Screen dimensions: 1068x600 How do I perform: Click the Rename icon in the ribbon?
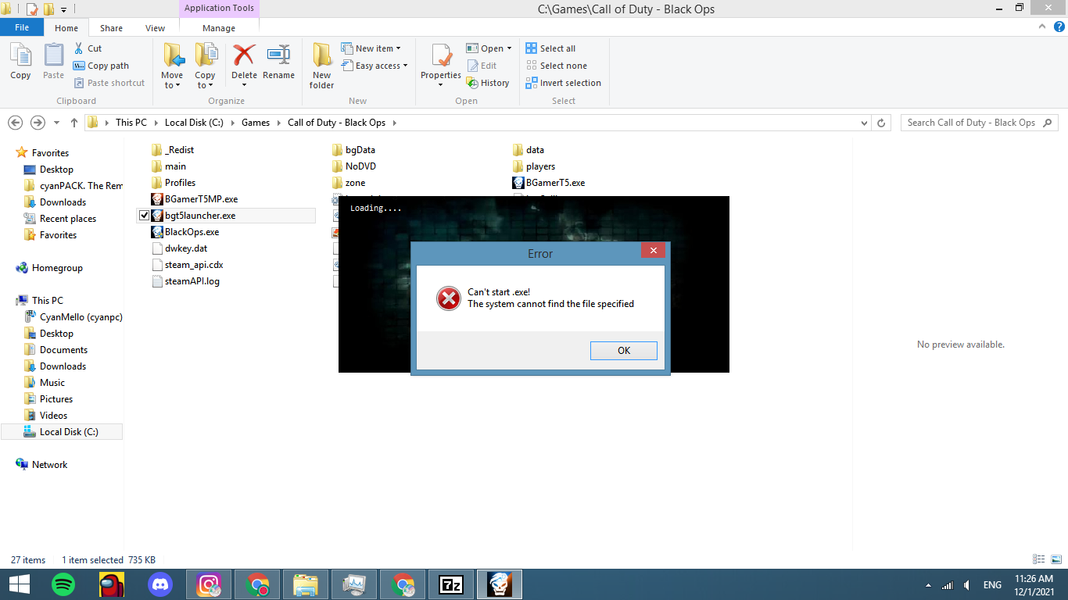coord(278,56)
